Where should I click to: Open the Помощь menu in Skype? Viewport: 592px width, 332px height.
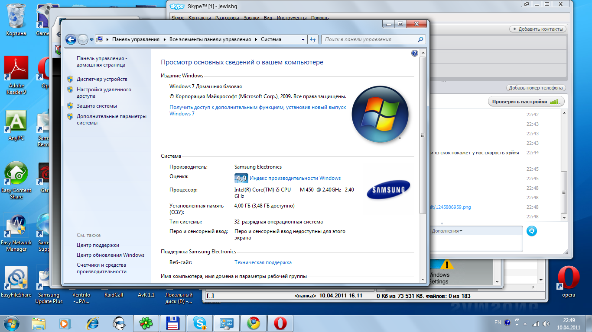coord(320,18)
